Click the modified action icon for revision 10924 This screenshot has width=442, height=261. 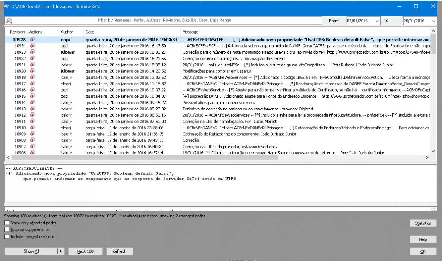pyautogui.click(x=32, y=46)
